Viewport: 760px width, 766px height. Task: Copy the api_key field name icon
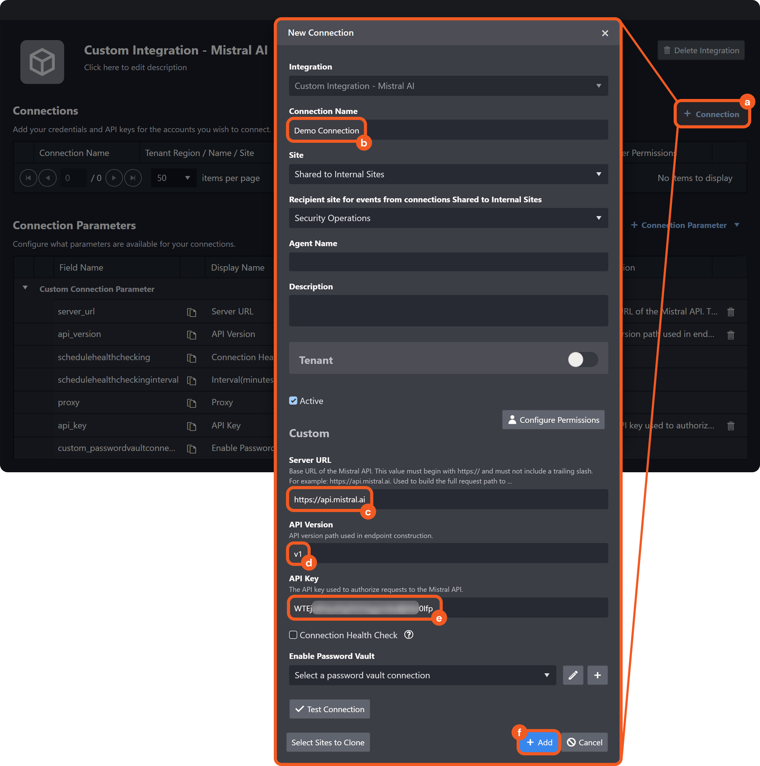point(192,426)
